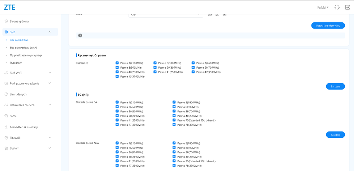361x176 pixels.
Task: Open Limit danych page
Action: point(18,94)
